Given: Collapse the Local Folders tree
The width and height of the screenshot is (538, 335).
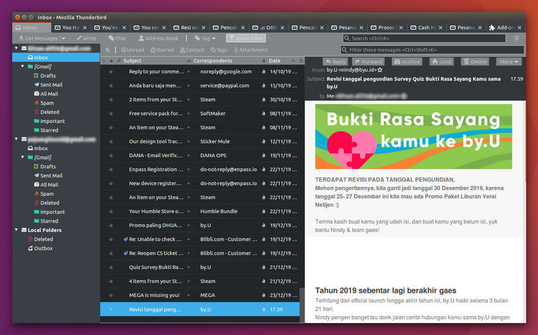Looking at the screenshot, I should point(16,229).
